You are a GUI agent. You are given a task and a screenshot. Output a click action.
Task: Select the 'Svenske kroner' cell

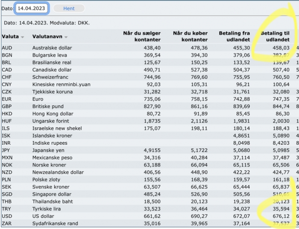click(51, 187)
